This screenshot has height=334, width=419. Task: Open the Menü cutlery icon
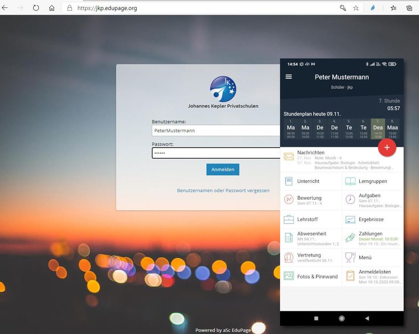(350, 257)
